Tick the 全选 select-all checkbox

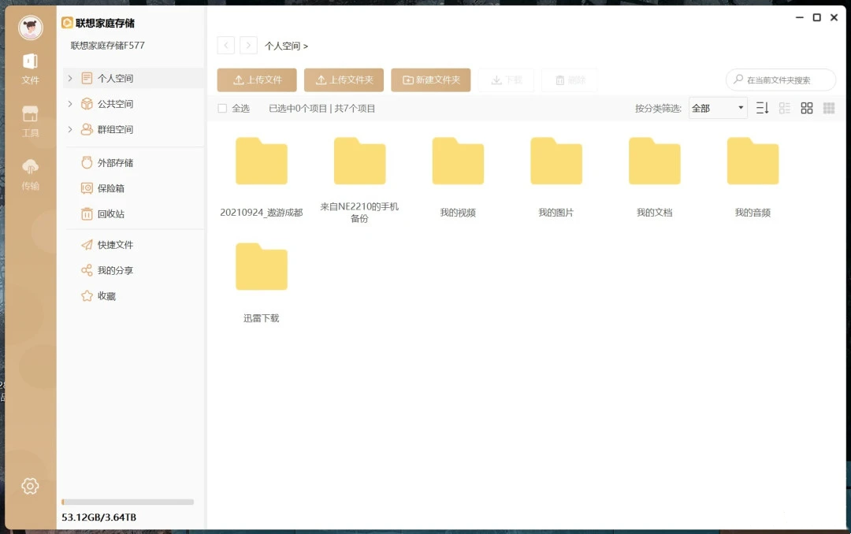pyautogui.click(x=222, y=109)
